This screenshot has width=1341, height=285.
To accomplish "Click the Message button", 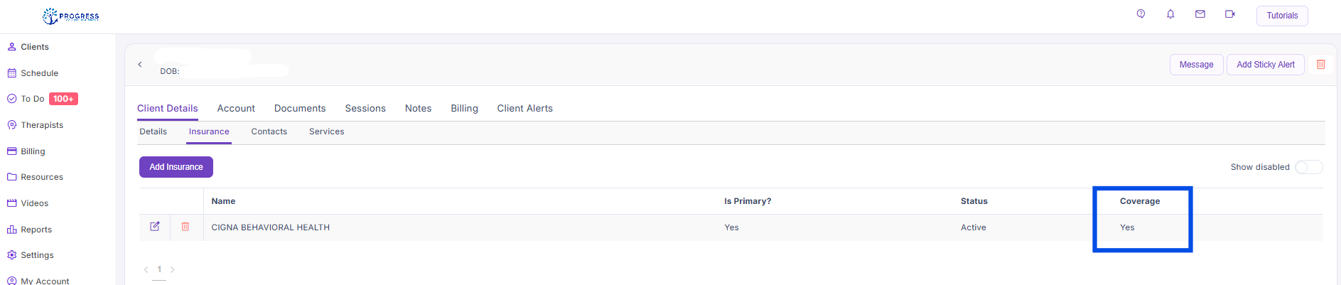I will 1196,65.
